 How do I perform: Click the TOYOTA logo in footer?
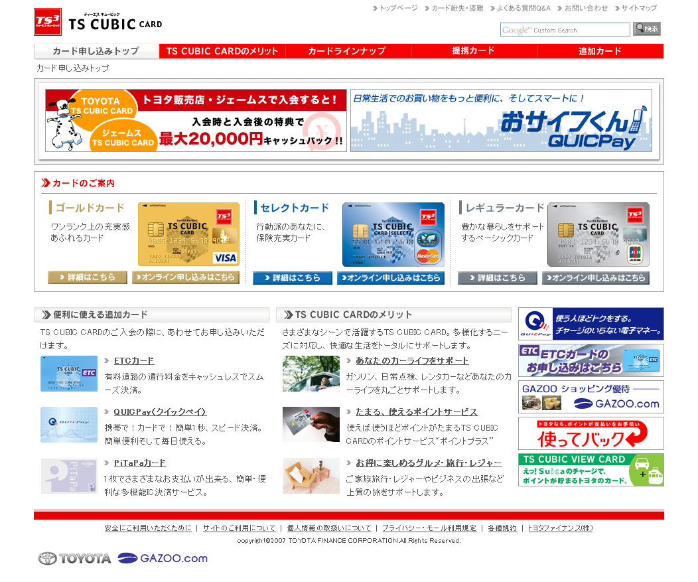point(74,559)
